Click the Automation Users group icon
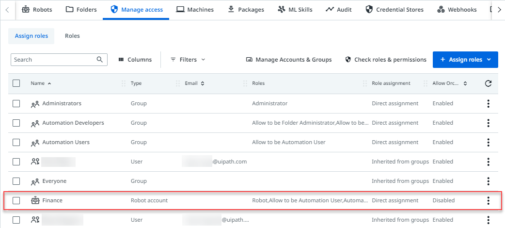Image resolution: width=505 pixels, height=228 pixels. coord(35,143)
